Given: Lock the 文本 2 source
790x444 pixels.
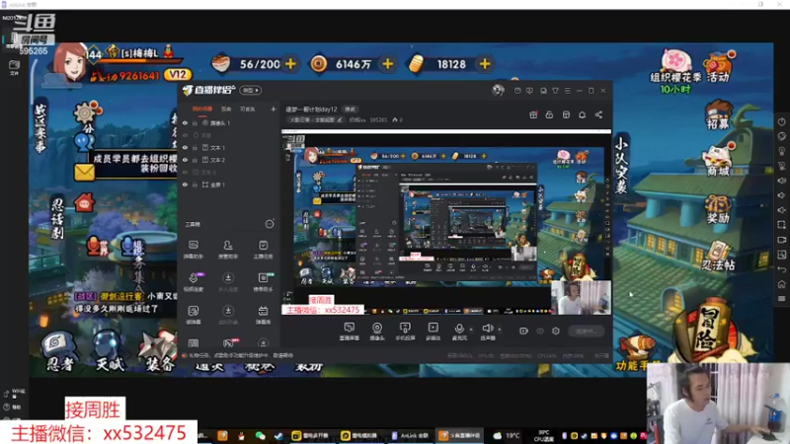Looking at the screenshot, I should coord(195,160).
